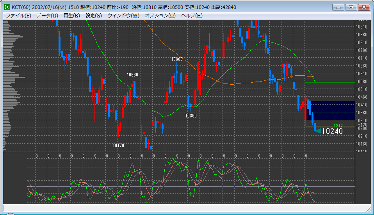Open the 再生(R) playback menu
This screenshot has width=374, height=215.
71,16
